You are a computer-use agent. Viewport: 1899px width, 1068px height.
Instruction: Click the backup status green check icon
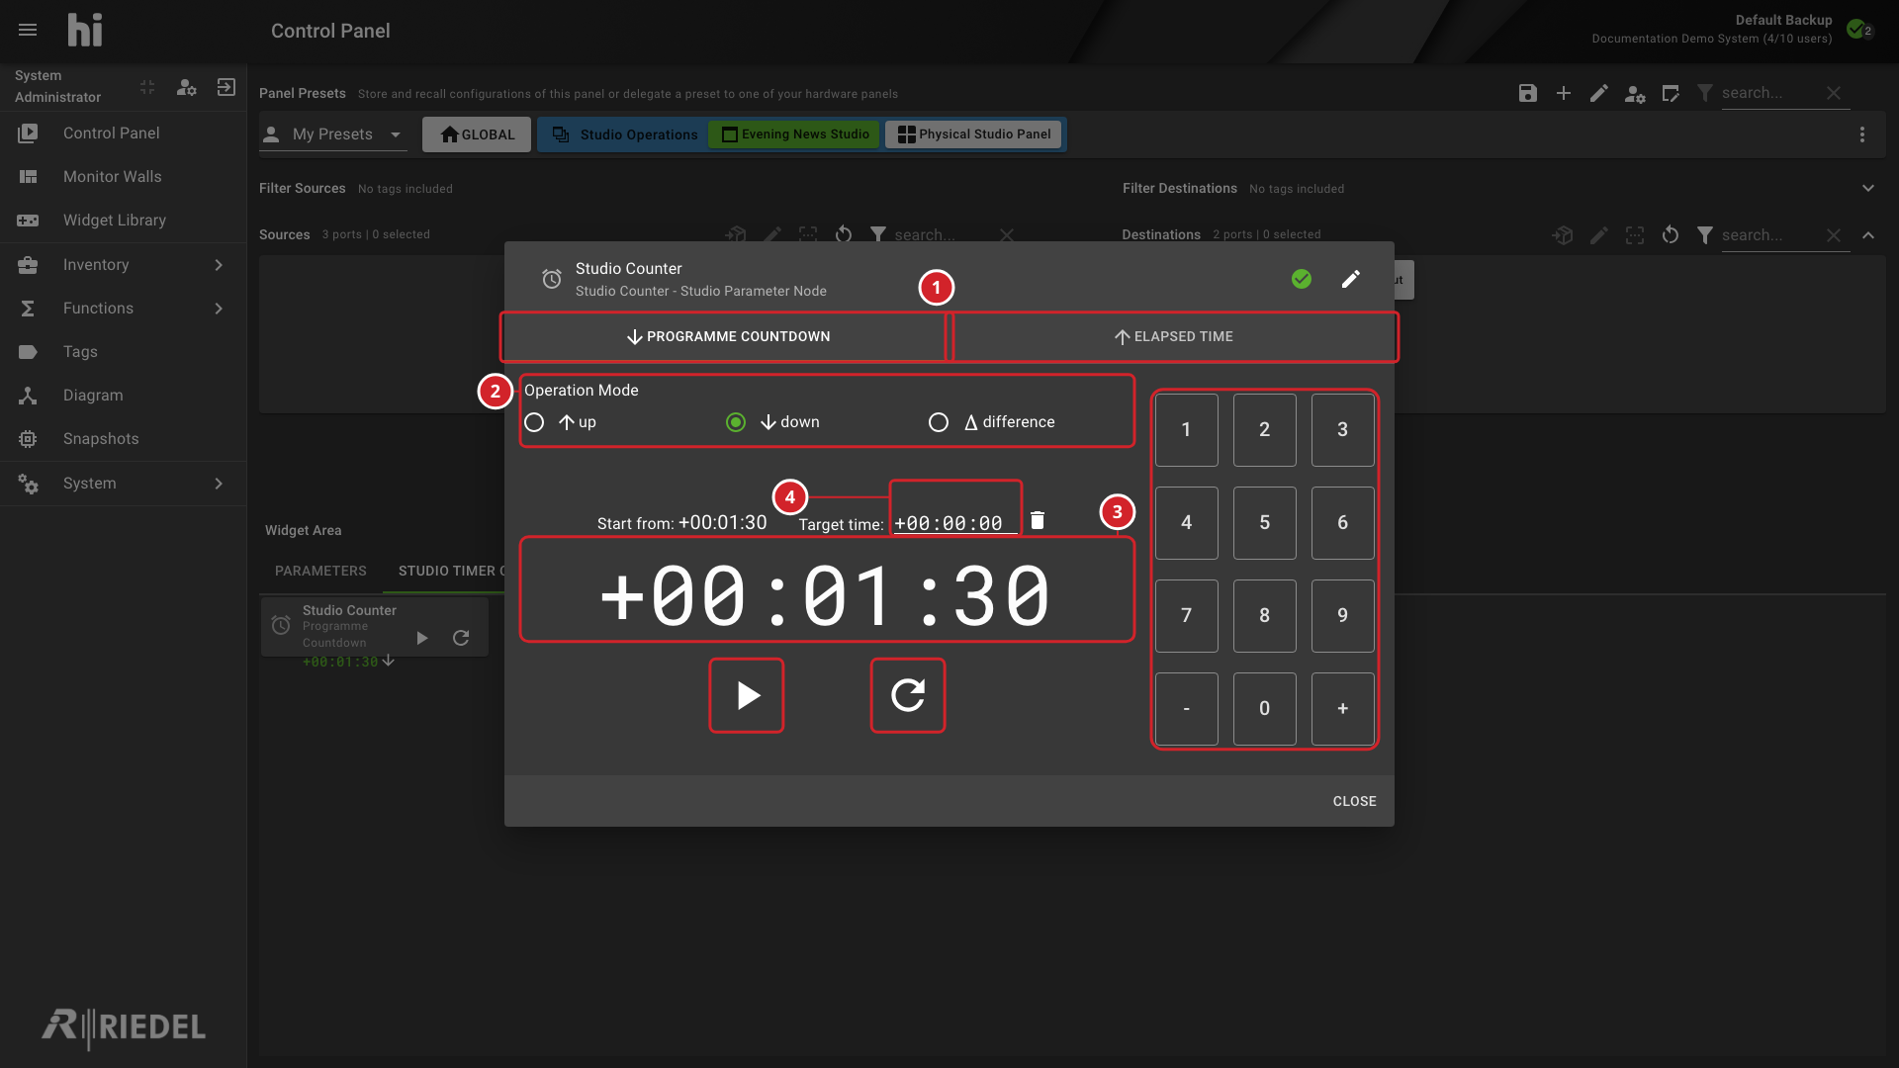coord(1856,29)
